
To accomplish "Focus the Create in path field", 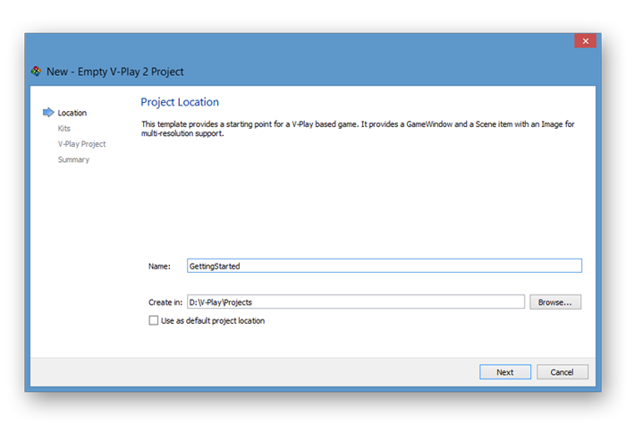I will 356,302.
